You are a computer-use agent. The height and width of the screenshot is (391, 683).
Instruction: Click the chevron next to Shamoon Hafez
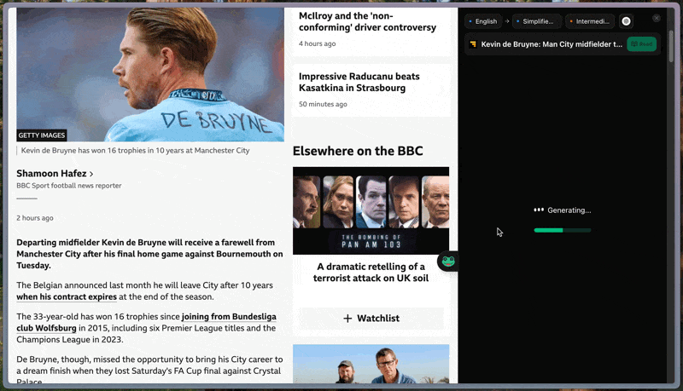(91, 174)
